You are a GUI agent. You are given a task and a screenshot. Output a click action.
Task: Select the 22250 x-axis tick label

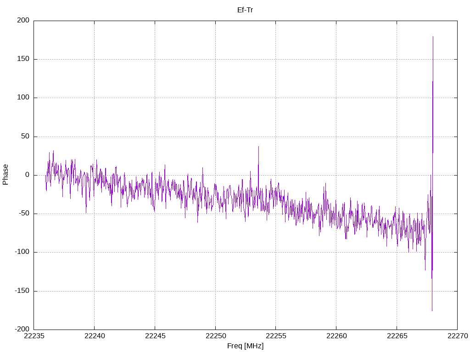point(215,336)
